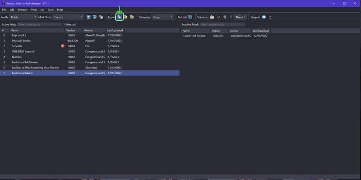
Task: Open the Profile dropdown showing Public
Action: click(23, 17)
